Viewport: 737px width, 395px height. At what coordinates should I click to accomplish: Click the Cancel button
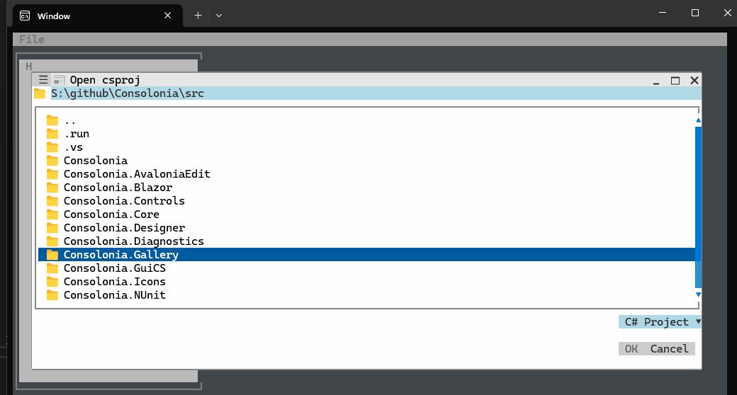pyautogui.click(x=669, y=348)
